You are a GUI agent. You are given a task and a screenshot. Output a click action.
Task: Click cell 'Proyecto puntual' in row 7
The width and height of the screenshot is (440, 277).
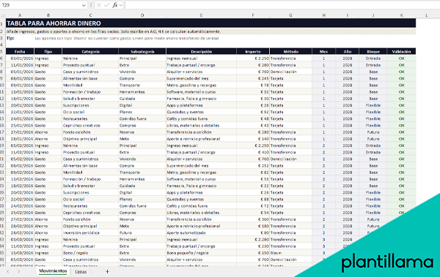pos(90,65)
